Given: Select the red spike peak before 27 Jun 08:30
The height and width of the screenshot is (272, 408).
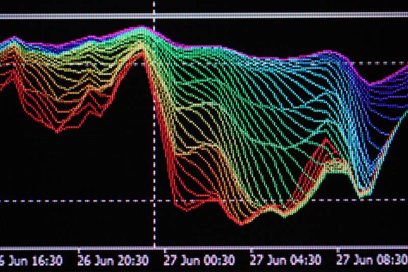Looking at the screenshot, I should pyautogui.click(x=325, y=141).
